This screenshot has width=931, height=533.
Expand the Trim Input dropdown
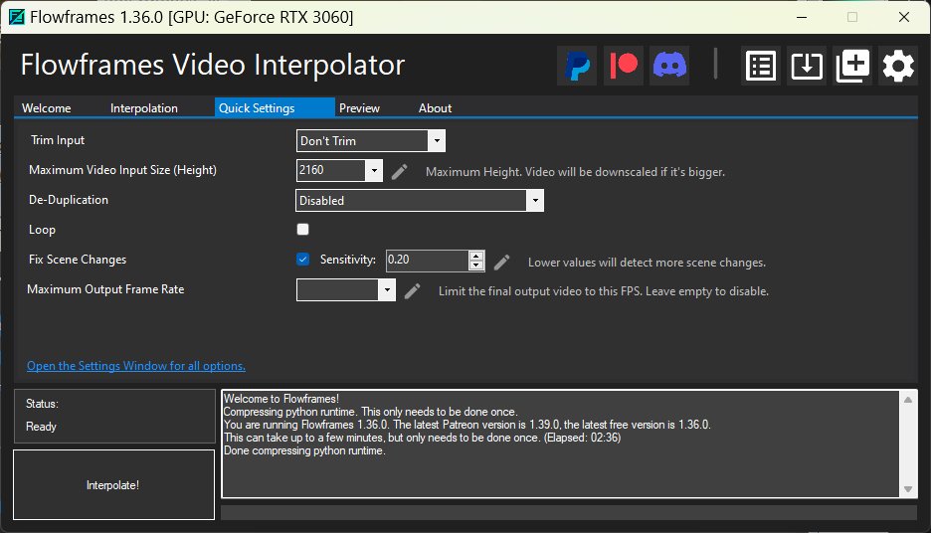coord(437,140)
